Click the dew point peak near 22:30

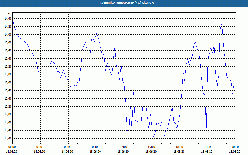(x=222, y=23)
